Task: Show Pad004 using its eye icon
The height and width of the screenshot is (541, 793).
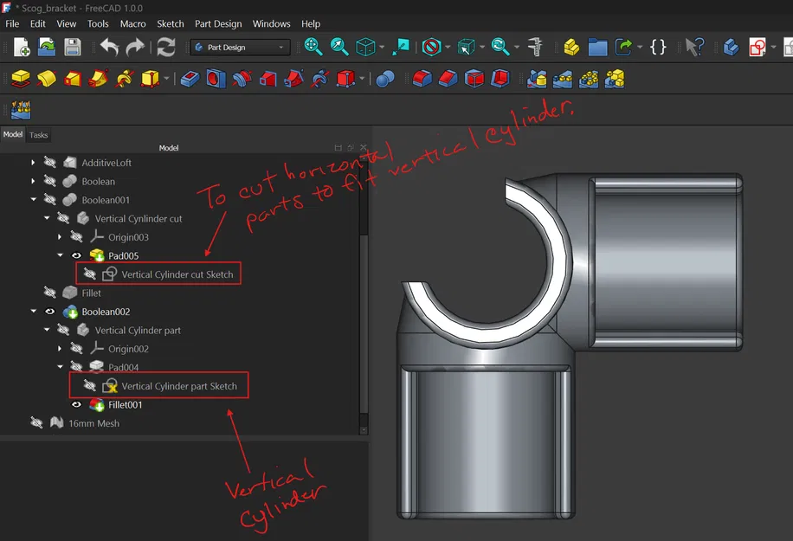Action: click(76, 366)
